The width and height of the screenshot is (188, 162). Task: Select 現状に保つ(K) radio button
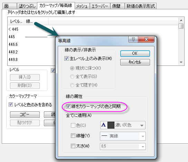pyautogui.click(x=72, y=68)
